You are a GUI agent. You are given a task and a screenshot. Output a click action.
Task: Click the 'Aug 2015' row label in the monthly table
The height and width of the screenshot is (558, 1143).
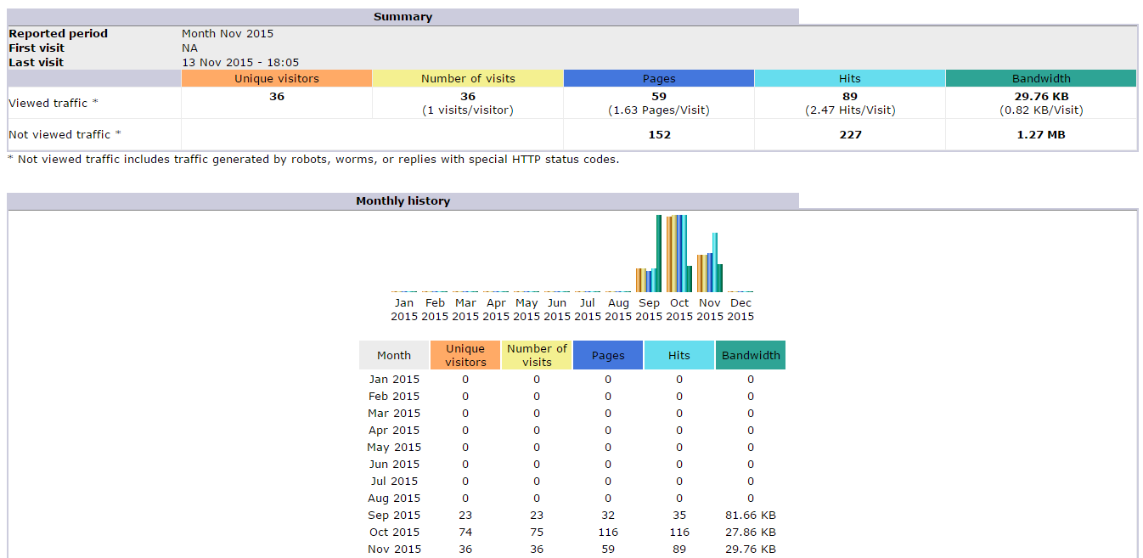(x=394, y=499)
